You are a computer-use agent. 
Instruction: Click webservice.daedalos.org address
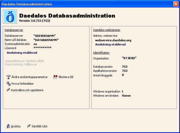(113, 40)
